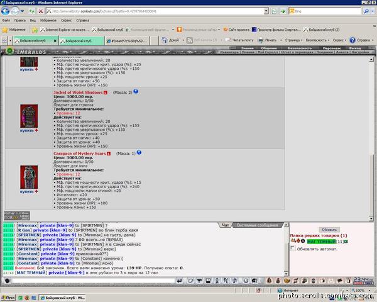Close the active Бойцовский клуб tab
Image resolution: width=377 pixels, height=302 pixels.
[55, 41]
